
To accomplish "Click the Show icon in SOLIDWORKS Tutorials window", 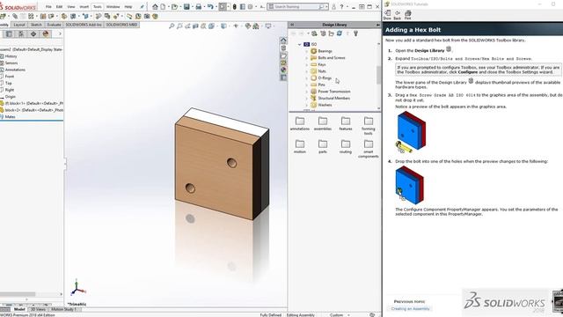I will pos(387,14).
